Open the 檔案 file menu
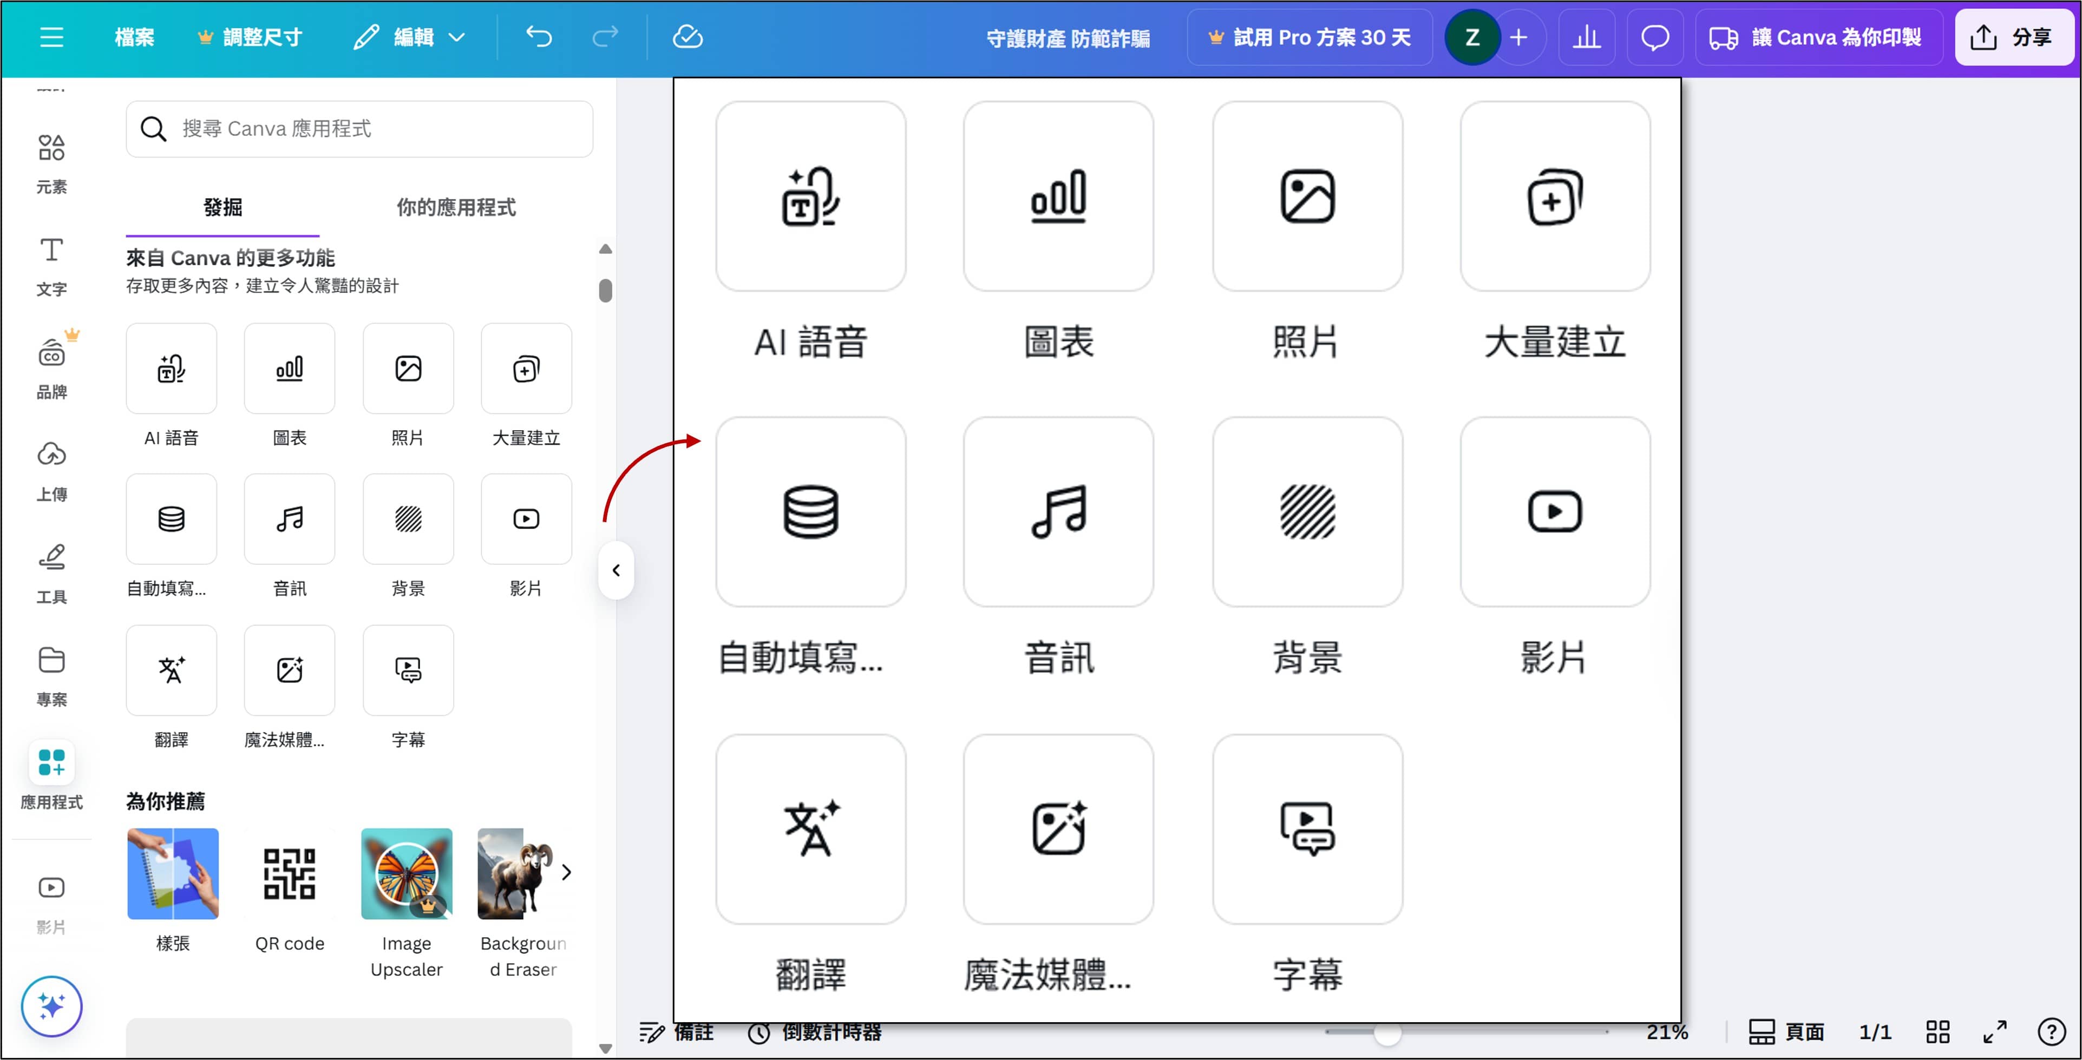The width and height of the screenshot is (2082, 1060). pos(134,37)
